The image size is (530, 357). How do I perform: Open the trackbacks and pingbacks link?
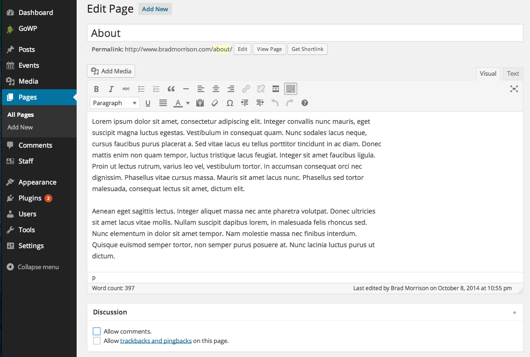[x=156, y=341]
